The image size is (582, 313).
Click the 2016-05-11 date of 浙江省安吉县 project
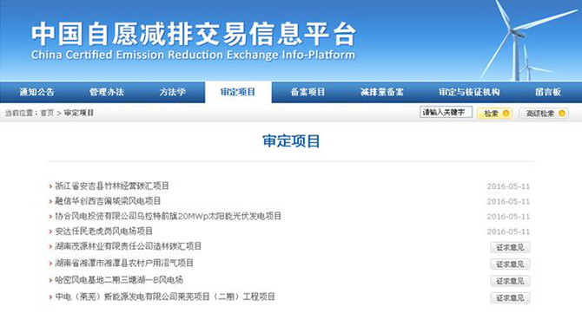508,186
